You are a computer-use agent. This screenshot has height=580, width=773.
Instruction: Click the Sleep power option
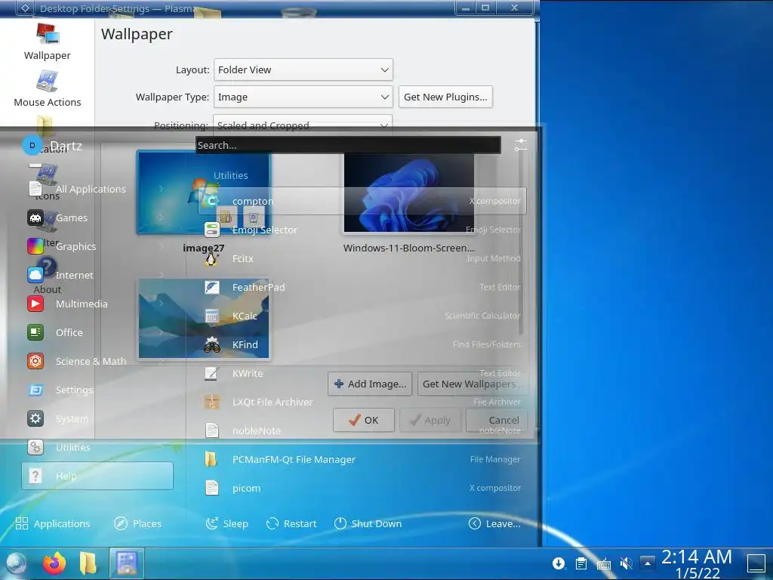click(226, 523)
